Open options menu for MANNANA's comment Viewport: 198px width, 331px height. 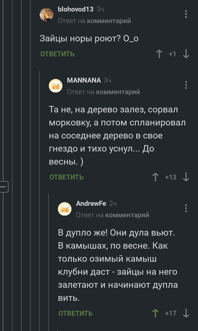[186, 85]
